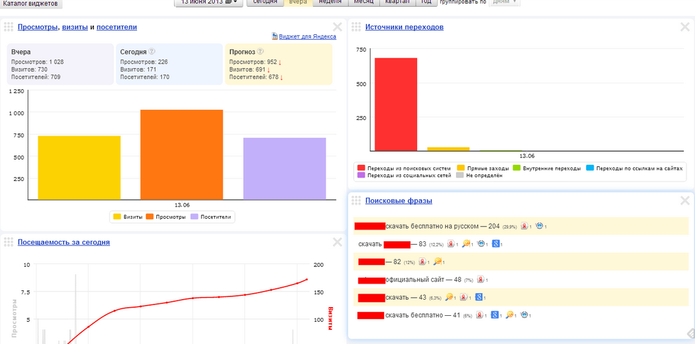Viewport: 695px width, 344px height.
Task: Grab the drag handle of Источники переходов widget
Action: (x=356, y=27)
